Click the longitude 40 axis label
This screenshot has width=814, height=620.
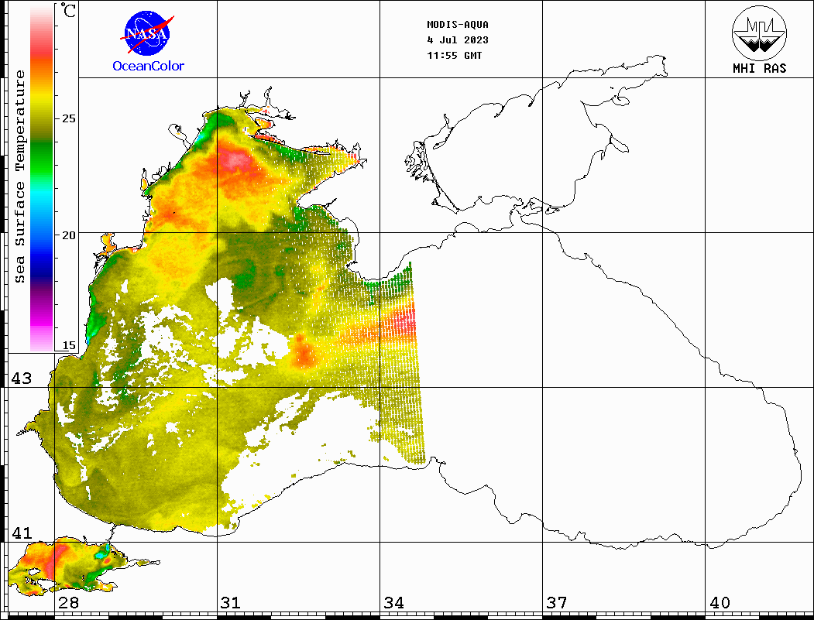click(720, 603)
